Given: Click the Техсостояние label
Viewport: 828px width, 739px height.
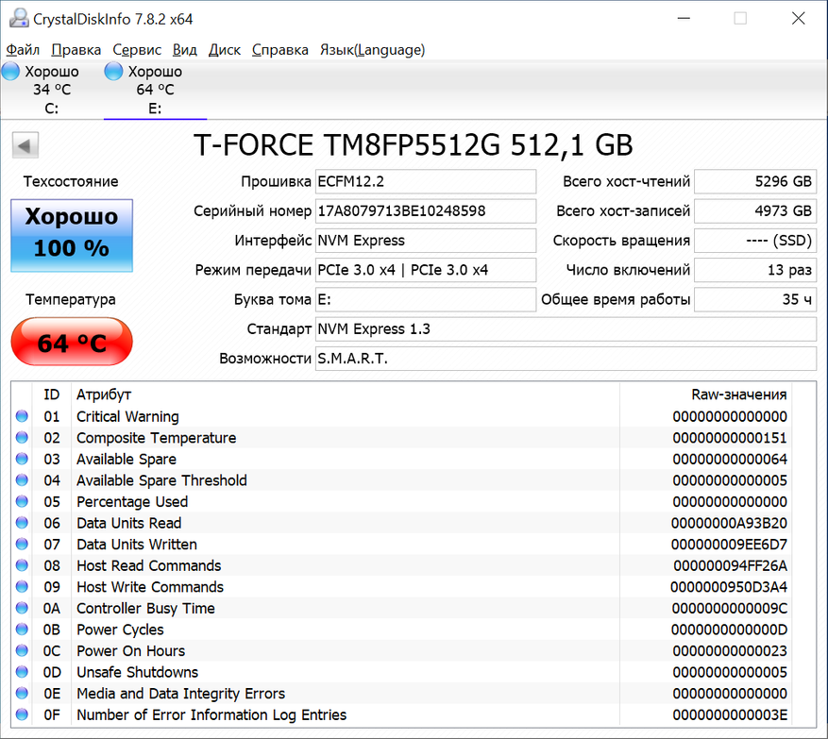Looking at the screenshot, I should [x=71, y=181].
